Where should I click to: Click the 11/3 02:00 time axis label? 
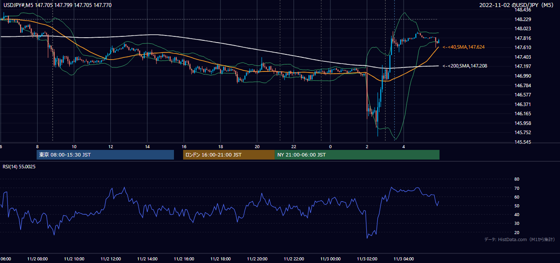367,259
